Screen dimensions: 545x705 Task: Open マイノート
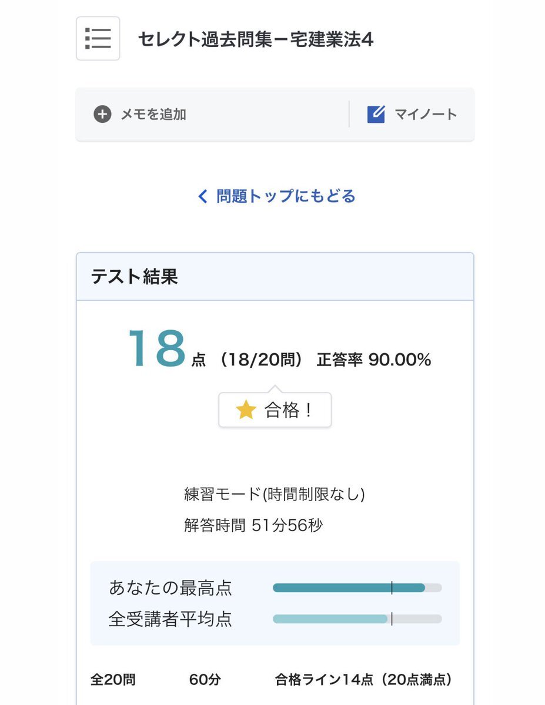coord(426,114)
